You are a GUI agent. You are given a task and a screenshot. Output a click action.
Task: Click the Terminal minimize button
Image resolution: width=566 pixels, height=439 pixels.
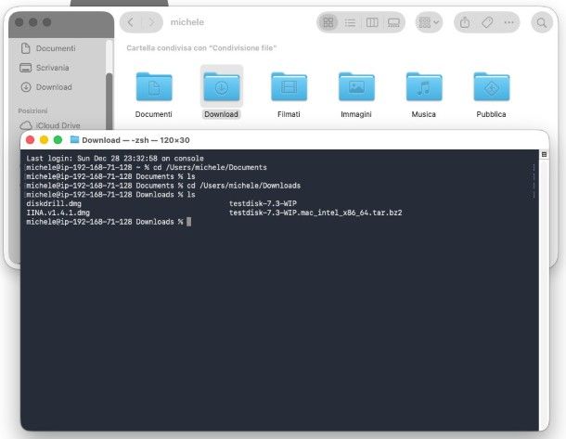point(44,140)
